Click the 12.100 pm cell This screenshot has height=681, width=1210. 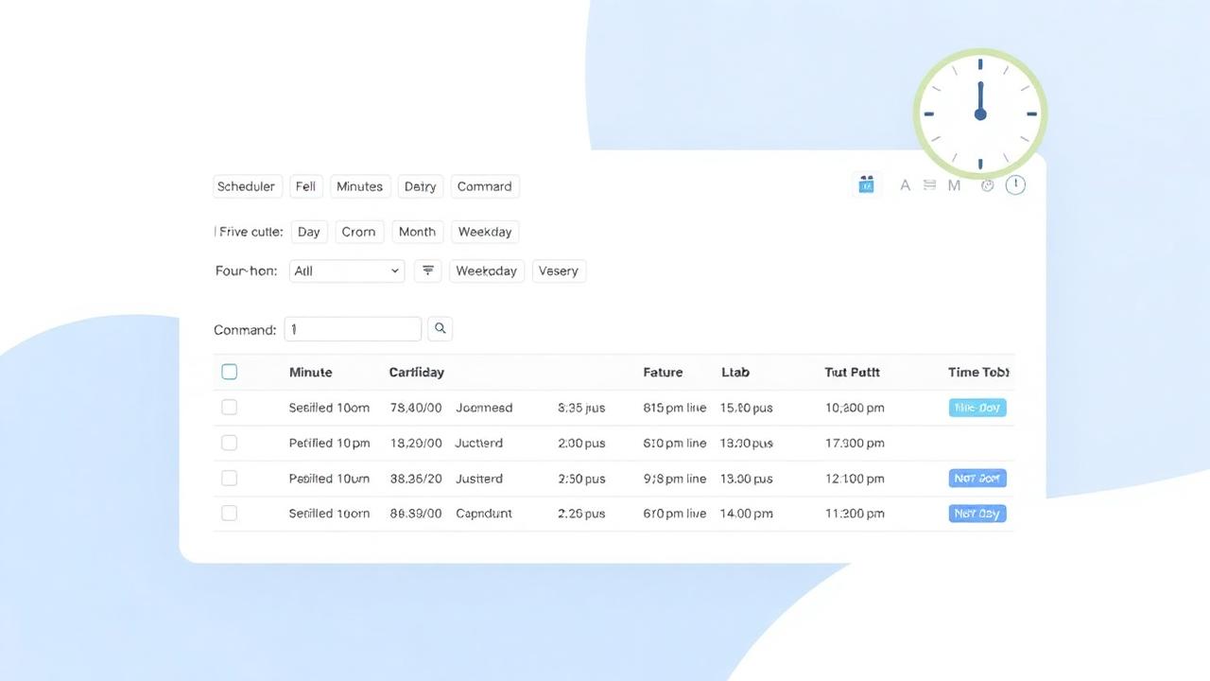[855, 479]
